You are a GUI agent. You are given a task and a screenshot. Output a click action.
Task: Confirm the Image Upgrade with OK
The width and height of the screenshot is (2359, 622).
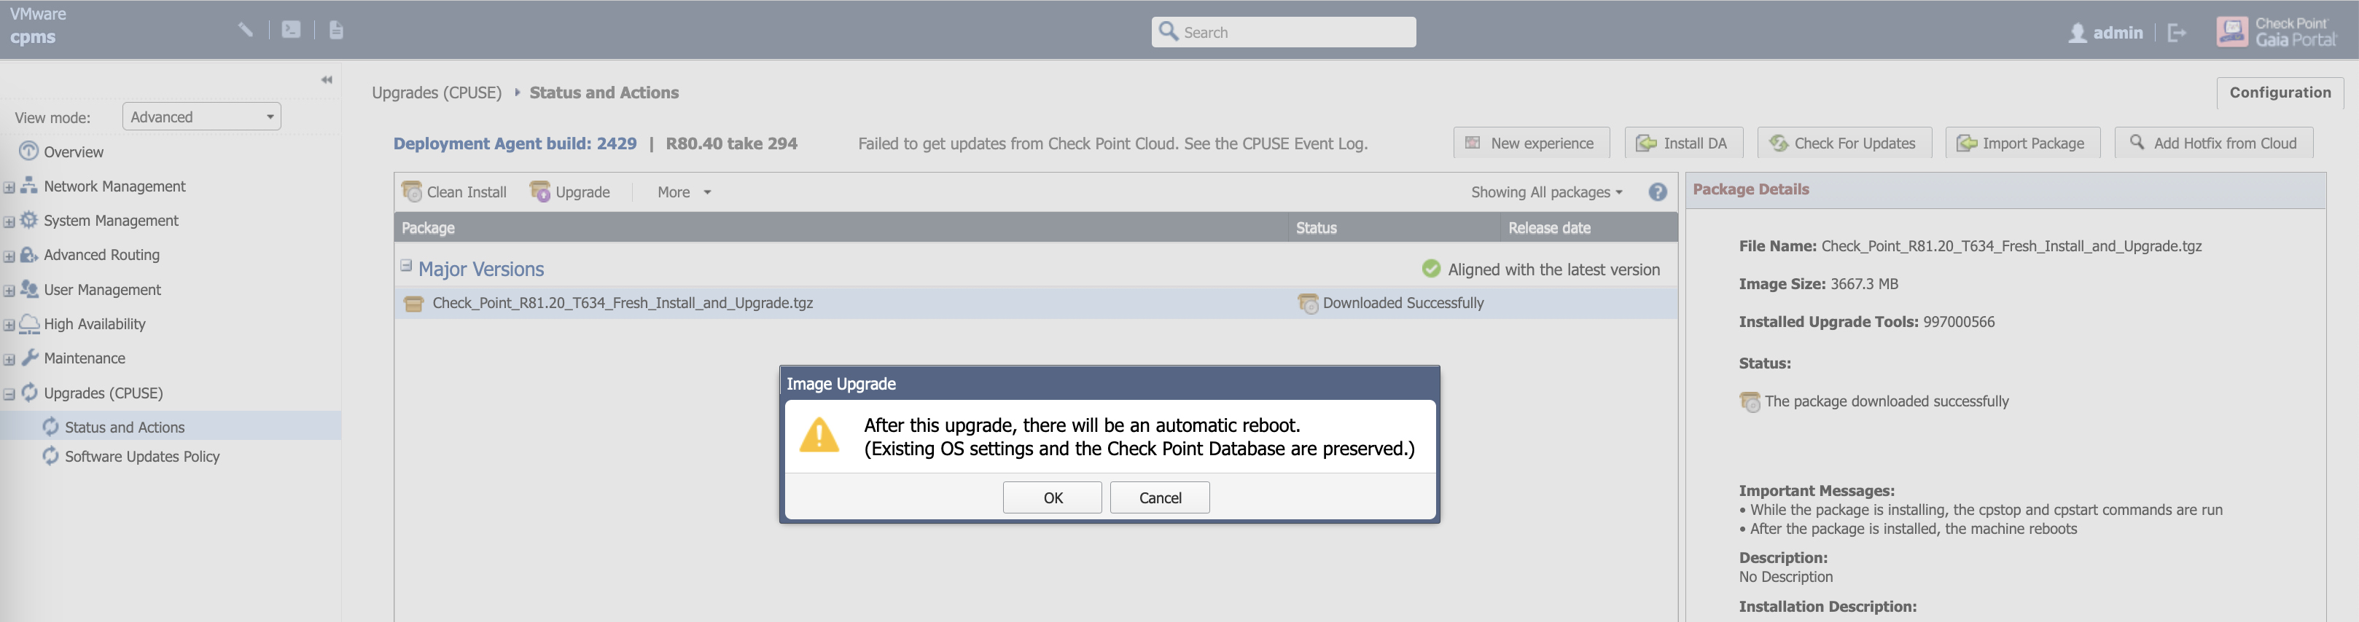(1052, 497)
